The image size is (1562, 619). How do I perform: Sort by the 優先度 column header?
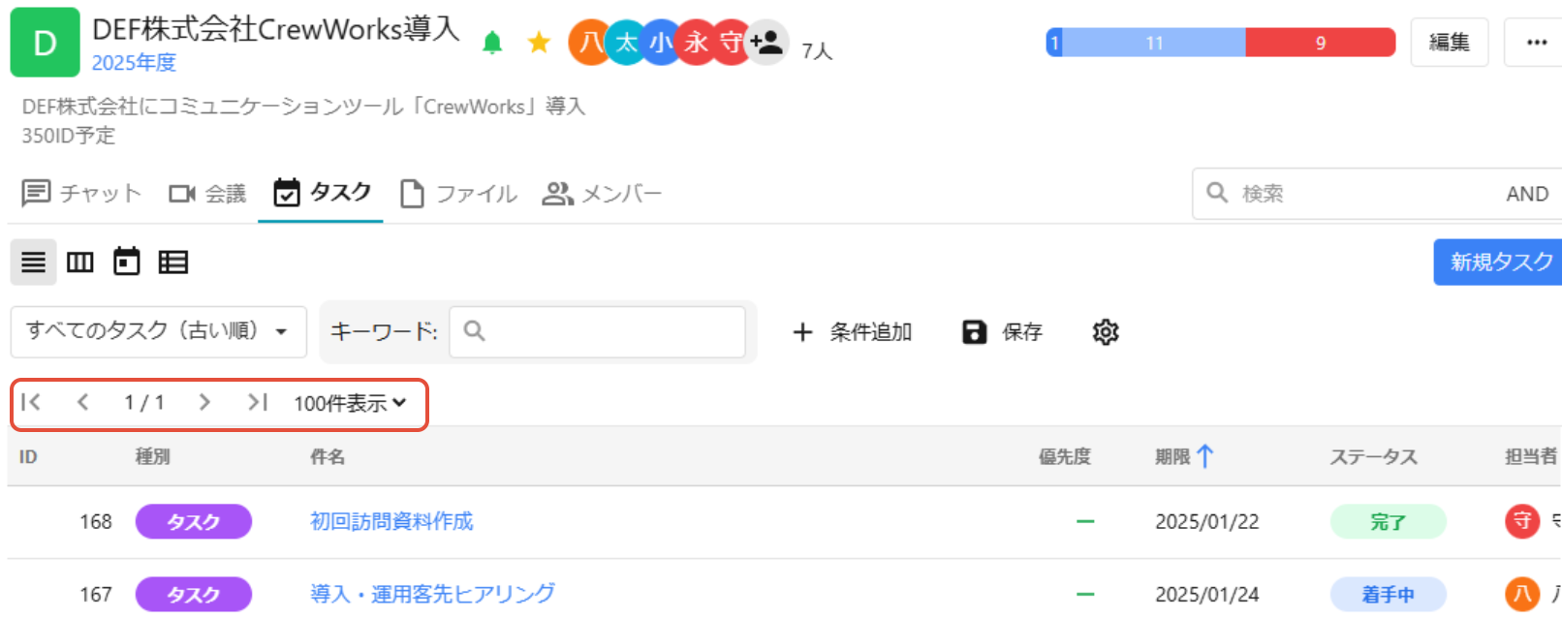[x=1065, y=456]
